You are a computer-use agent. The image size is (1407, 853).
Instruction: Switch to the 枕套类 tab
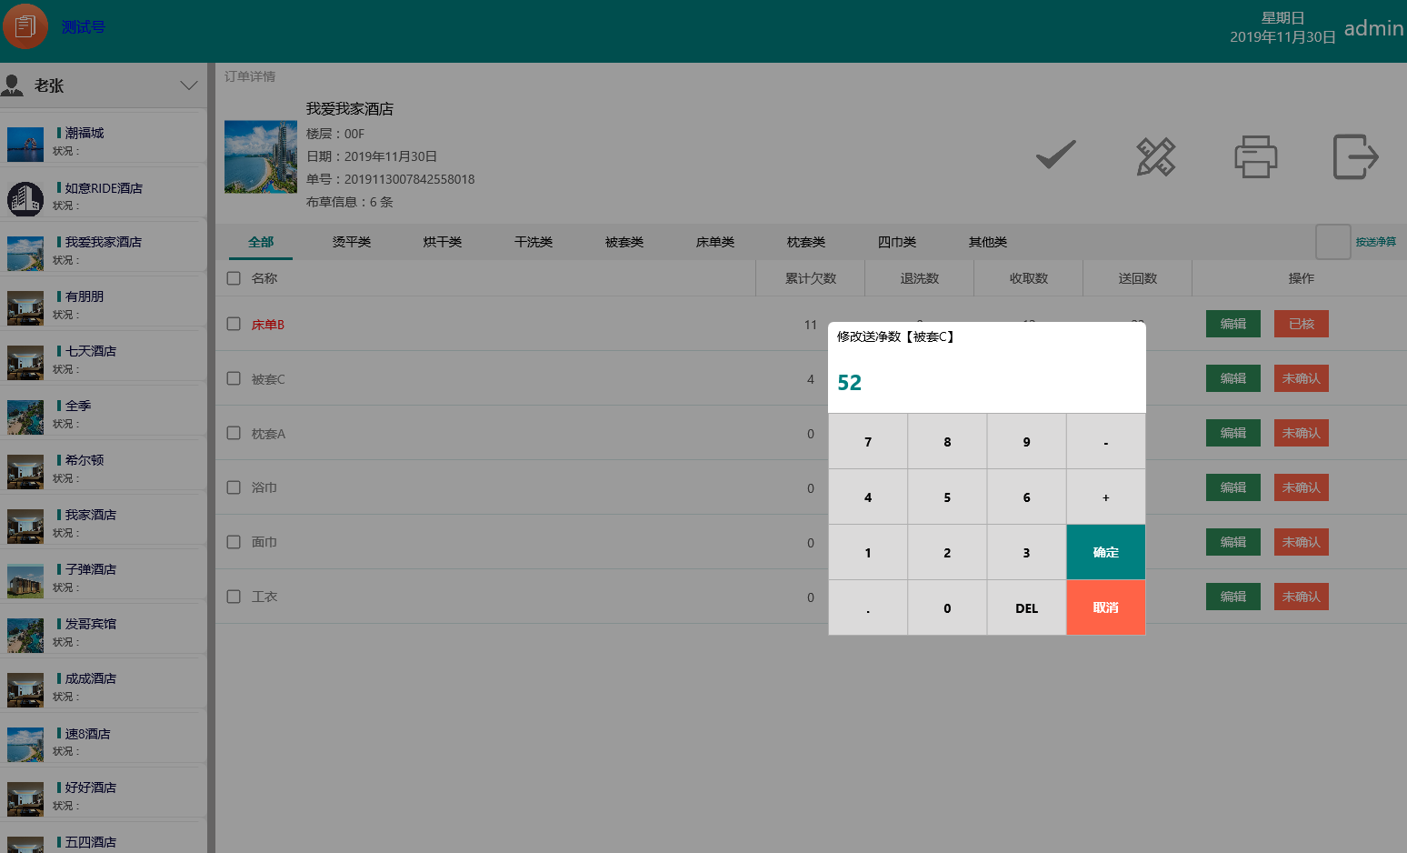[x=806, y=242]
